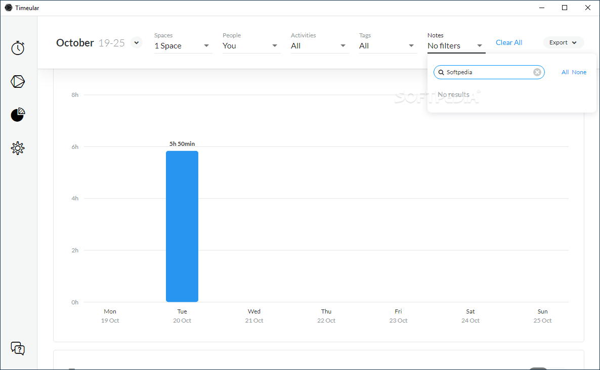Viewport: 600px width, 370px height.
Task: Click the Fri 23 Oct axis label
Action: coord(398,316)
